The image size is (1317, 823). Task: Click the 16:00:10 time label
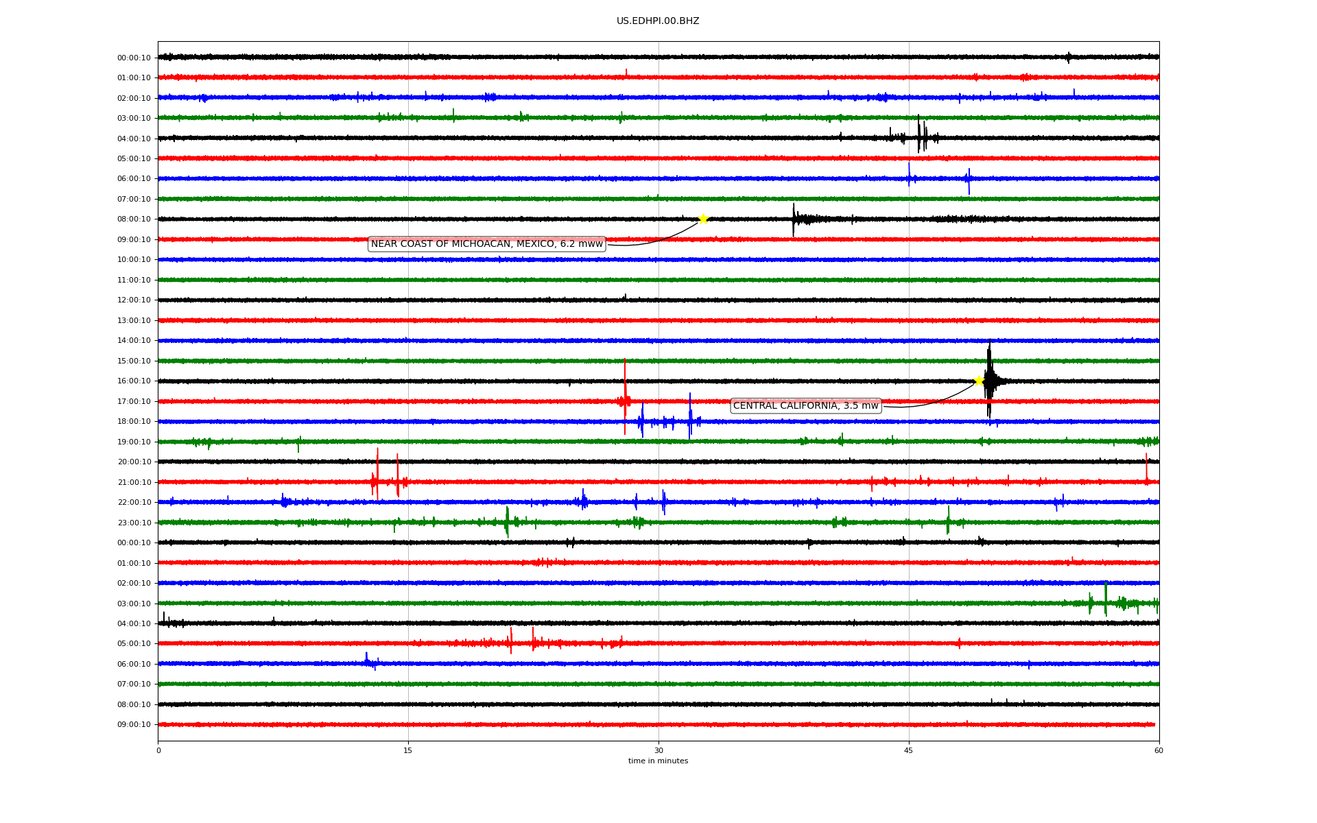(134, 381)
